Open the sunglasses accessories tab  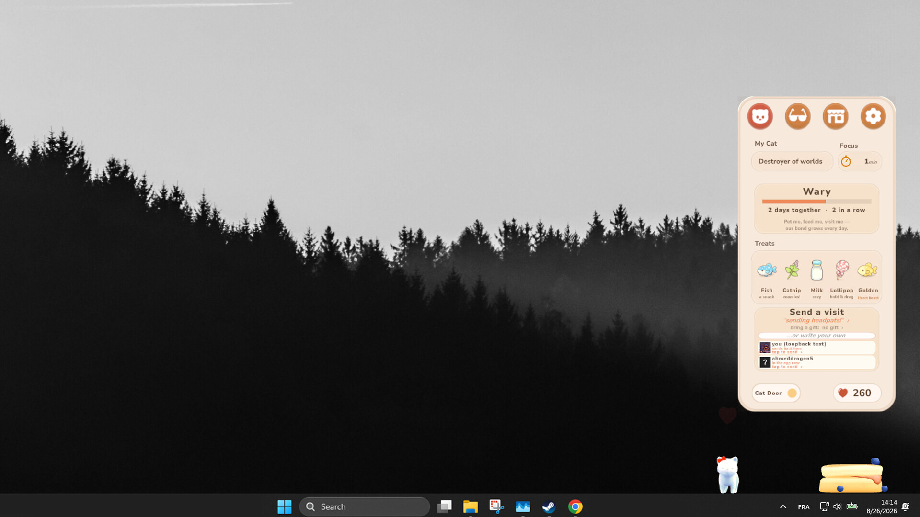click(798, 116)
